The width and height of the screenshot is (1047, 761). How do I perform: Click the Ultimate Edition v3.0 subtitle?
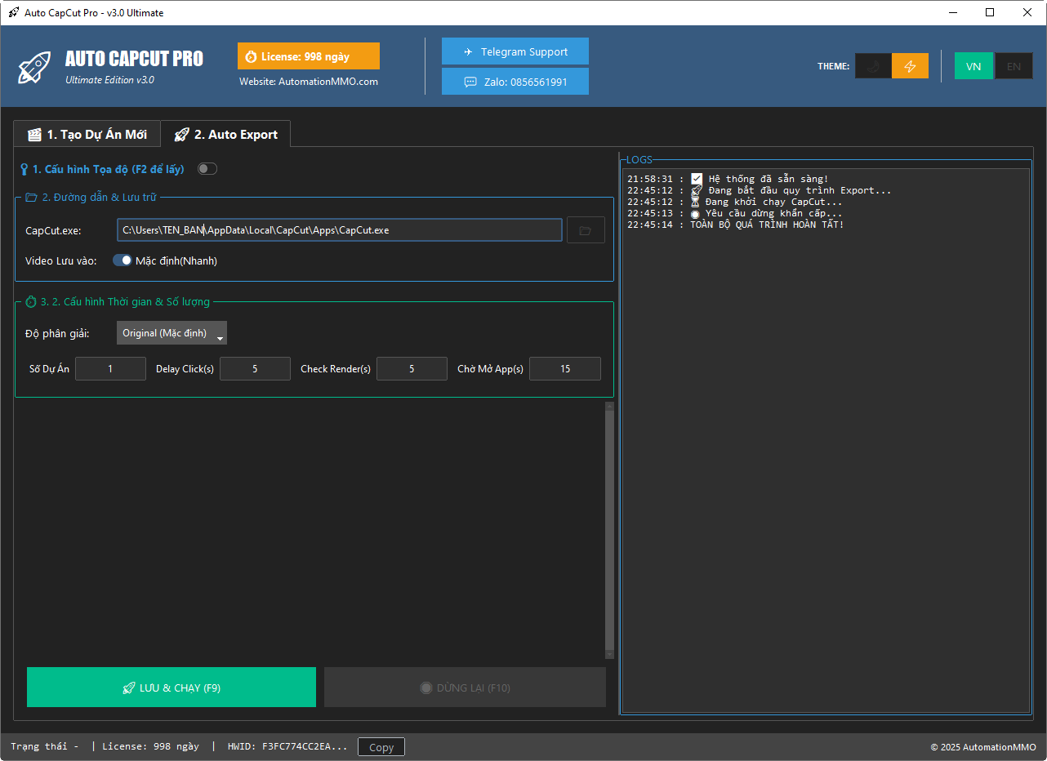click(109, 80)
